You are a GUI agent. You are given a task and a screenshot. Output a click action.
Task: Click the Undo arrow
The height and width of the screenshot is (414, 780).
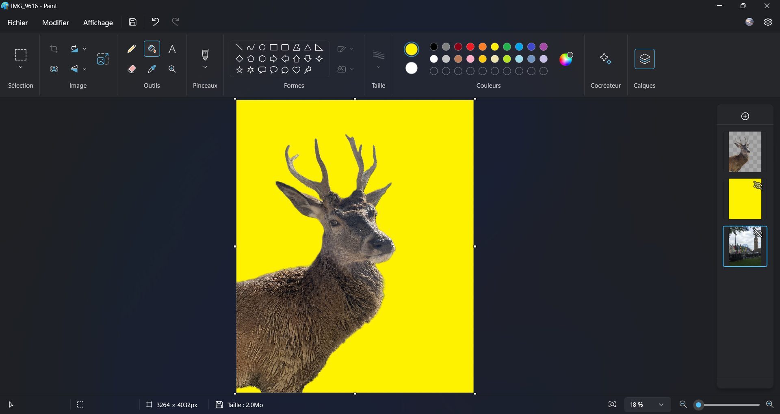(x=155, y=22)
